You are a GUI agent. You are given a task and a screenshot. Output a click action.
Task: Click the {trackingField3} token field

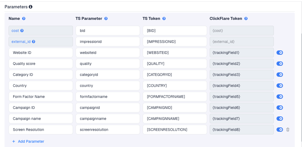242,75
